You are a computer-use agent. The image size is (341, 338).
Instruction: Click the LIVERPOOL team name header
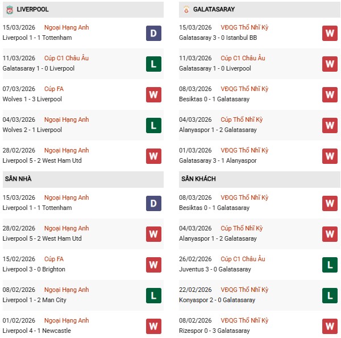click(32, 10)
